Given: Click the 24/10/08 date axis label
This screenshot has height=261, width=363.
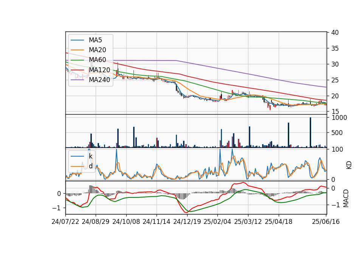Looking at the screenshot, I should point(126,222).
